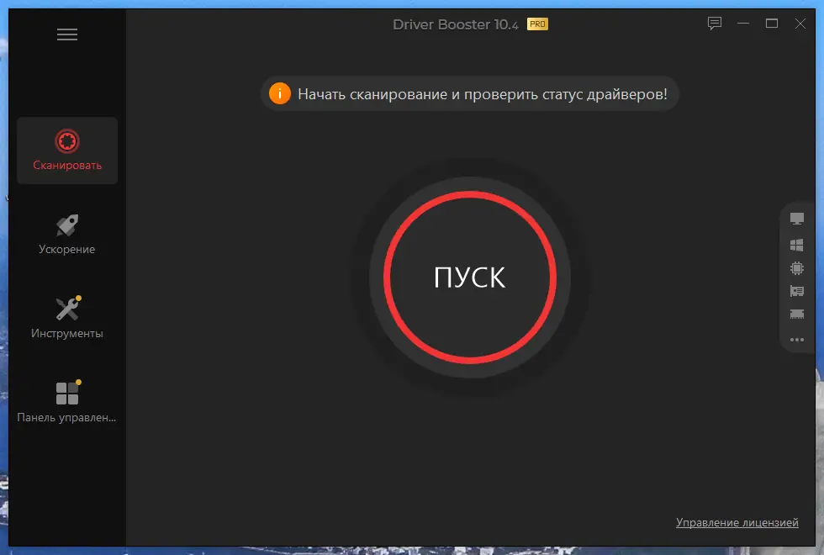824x555 pixels.
Task: Expand the three-dots more icon
Action: 797,340
